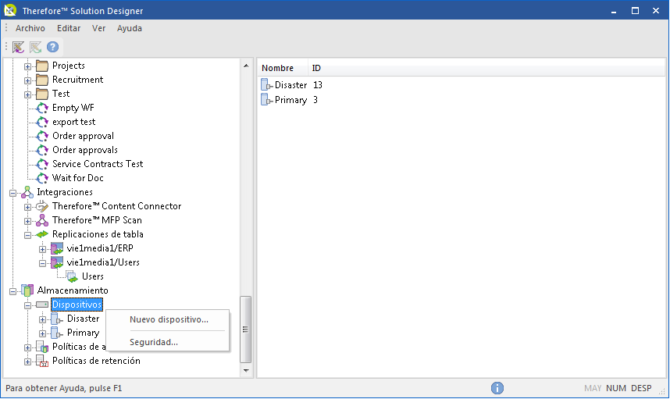Open the Editar menu

69,28
